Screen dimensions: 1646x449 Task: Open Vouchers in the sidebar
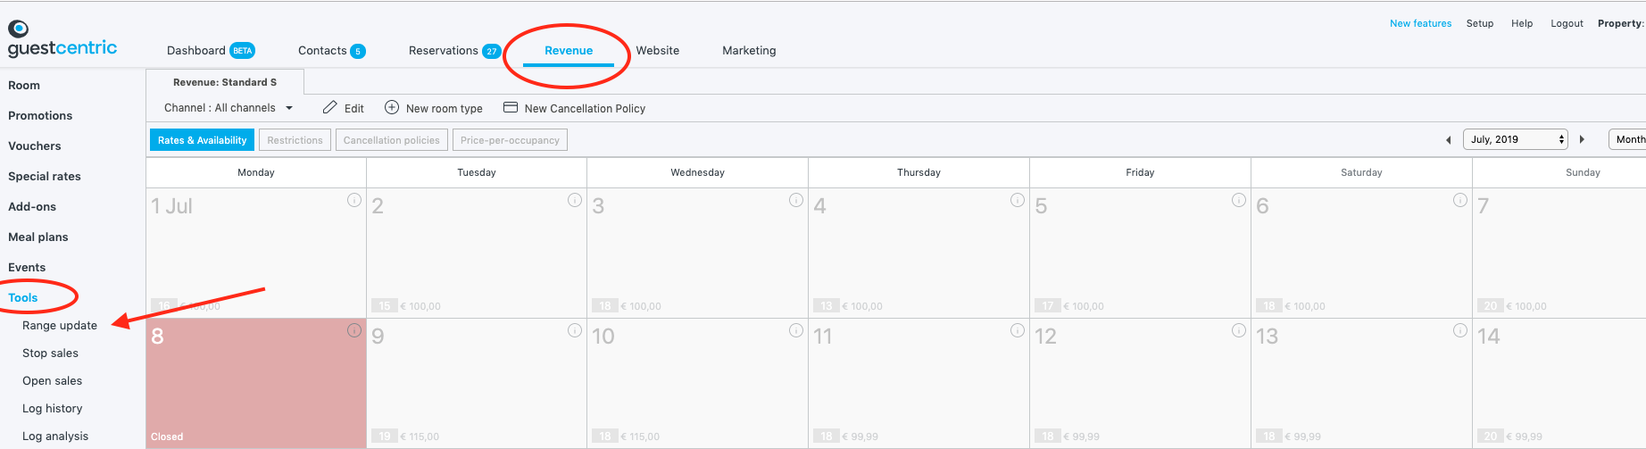35,146
